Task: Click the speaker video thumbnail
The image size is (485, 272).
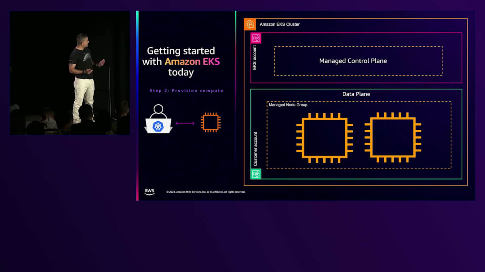Action: (70, 73)
